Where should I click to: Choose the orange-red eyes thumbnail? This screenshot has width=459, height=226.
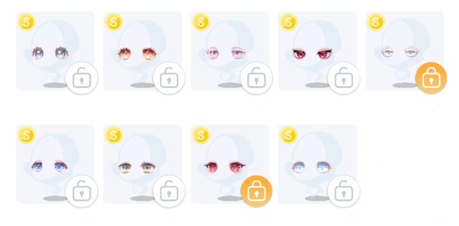pyautogui.click(x=143, y=51)
